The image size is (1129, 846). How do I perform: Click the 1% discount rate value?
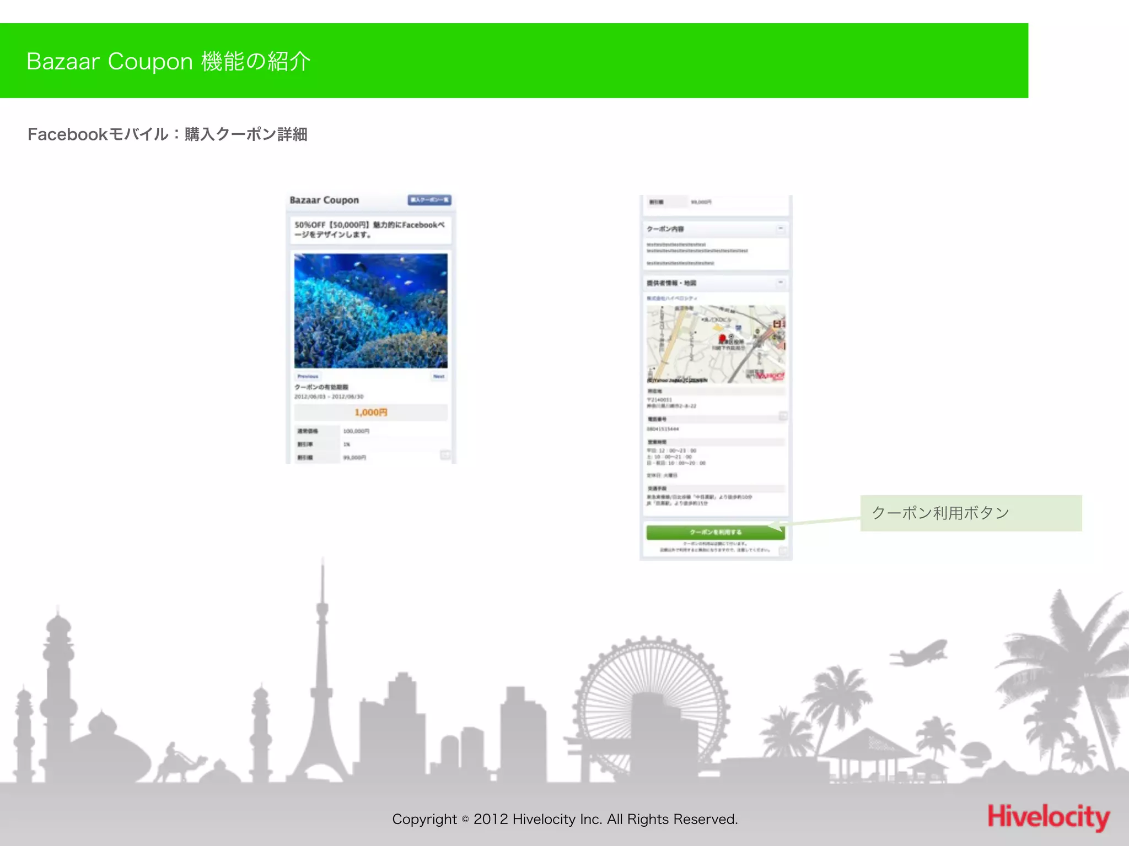click(347, 444)
